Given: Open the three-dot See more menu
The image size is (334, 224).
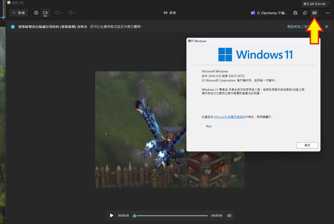Looking at the screenshot, I should (328, 13).
